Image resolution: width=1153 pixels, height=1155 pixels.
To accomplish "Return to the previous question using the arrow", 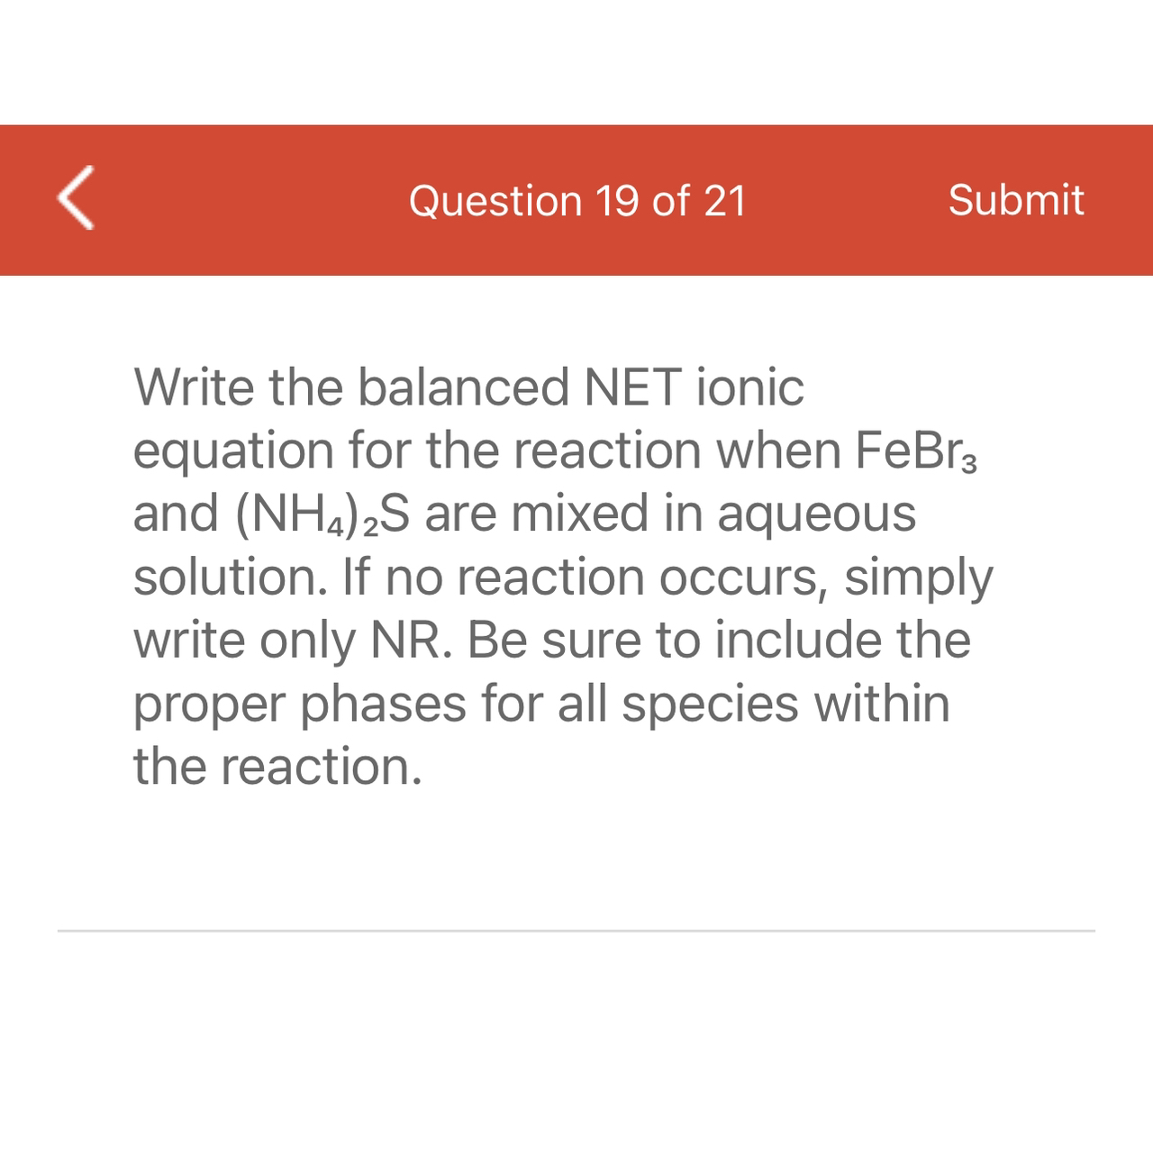I will click(x=76, y=199).
